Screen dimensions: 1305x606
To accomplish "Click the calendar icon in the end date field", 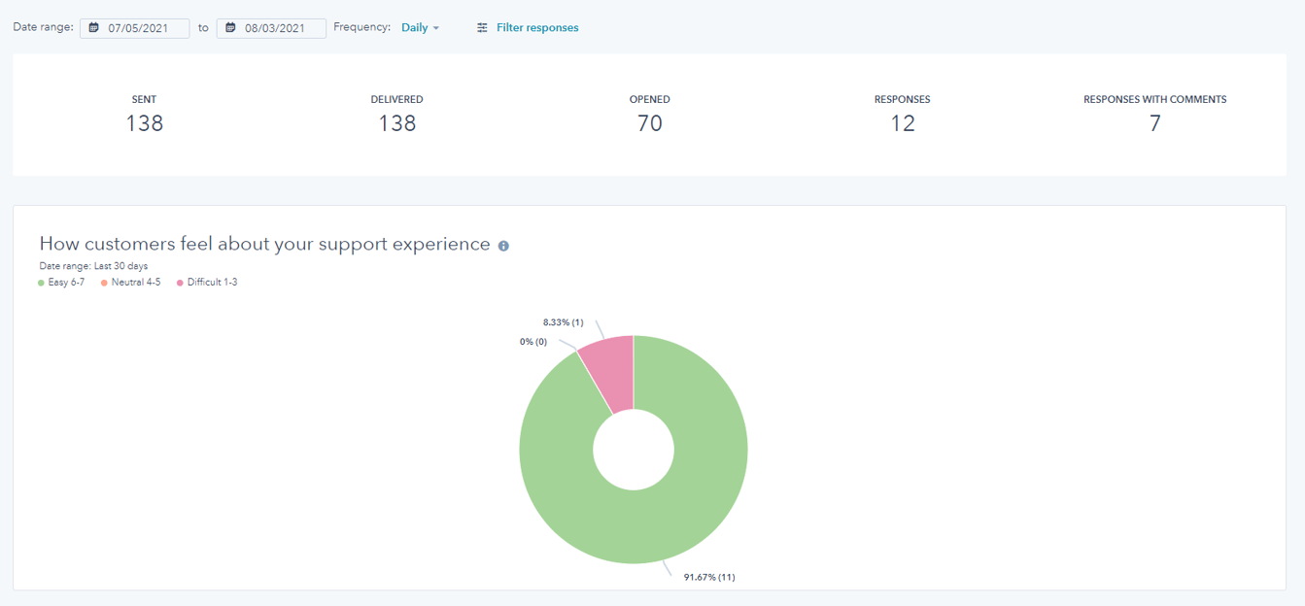I will tap(230, 28).
